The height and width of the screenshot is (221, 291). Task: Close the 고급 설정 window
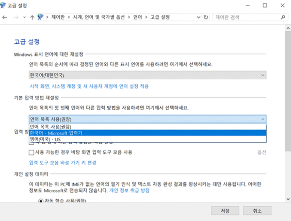(x=282, y=5)
